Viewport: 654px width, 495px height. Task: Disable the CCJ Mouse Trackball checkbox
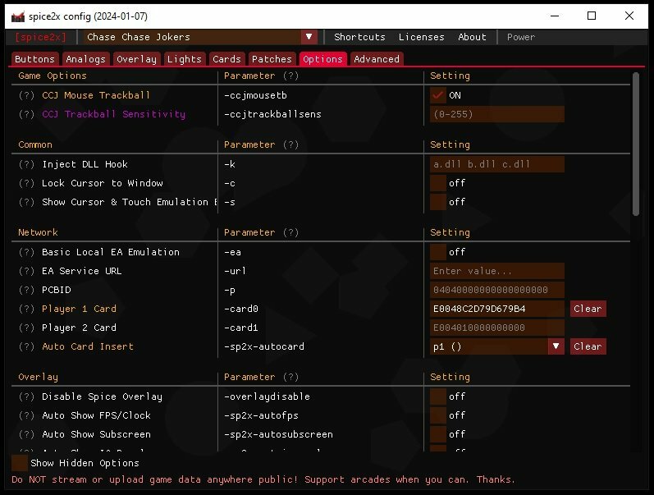(438, 95)
